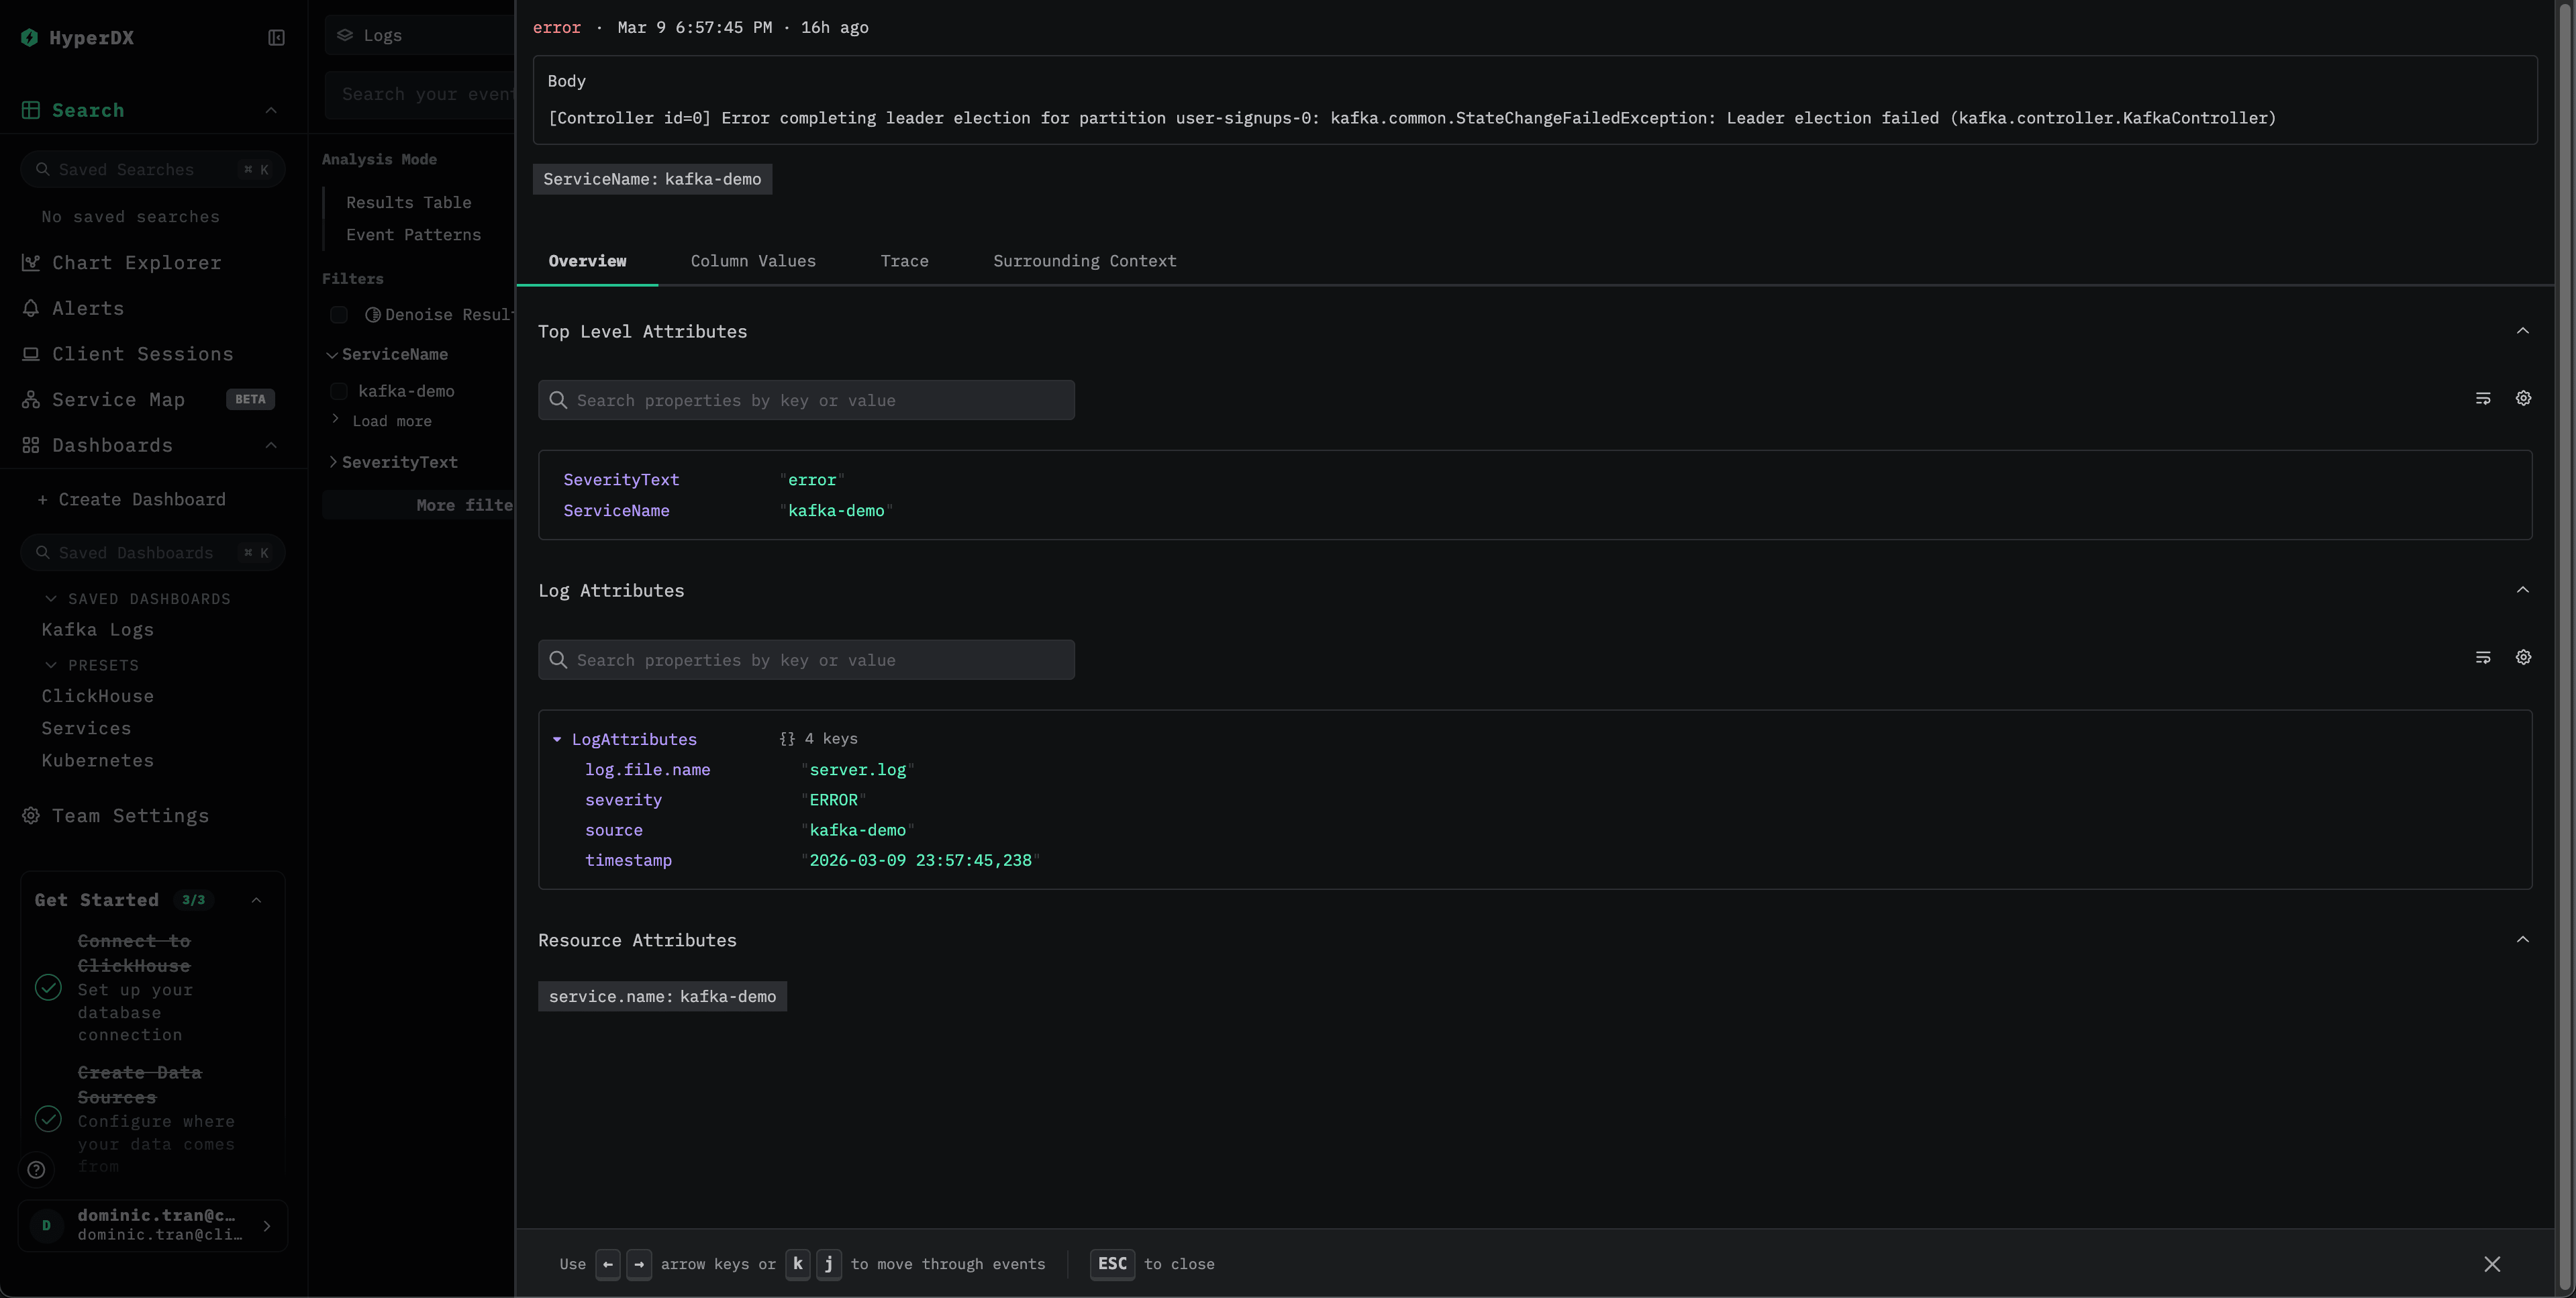Click Create Dashboard

coord(132,500)
